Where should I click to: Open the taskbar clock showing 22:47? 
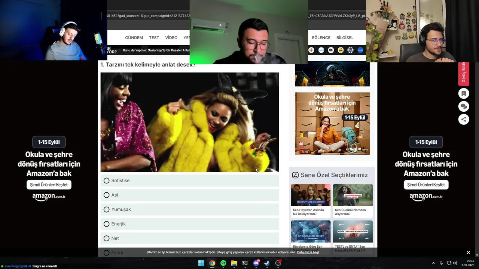pyautogui.click(x=468, y=263)
